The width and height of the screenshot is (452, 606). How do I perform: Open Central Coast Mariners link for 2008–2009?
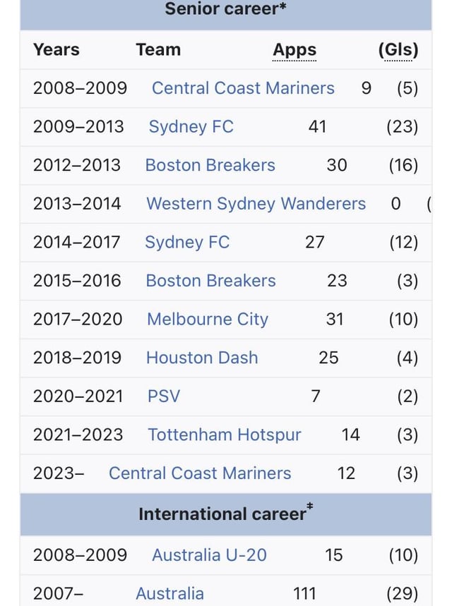point(243,88)
